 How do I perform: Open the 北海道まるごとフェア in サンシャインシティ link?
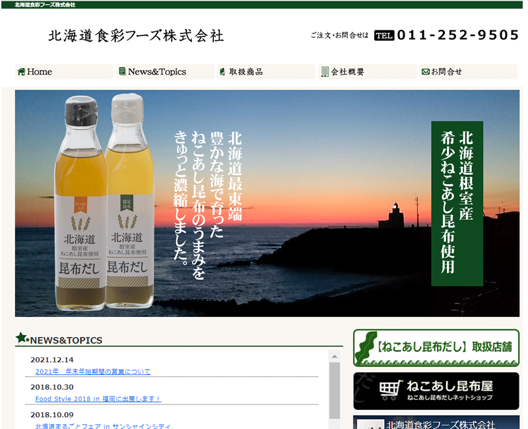(x=103, y=426)
